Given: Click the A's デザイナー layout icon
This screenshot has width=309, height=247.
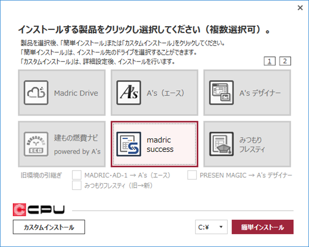Looking at the screenshot, I should click(x=222, y=93).
